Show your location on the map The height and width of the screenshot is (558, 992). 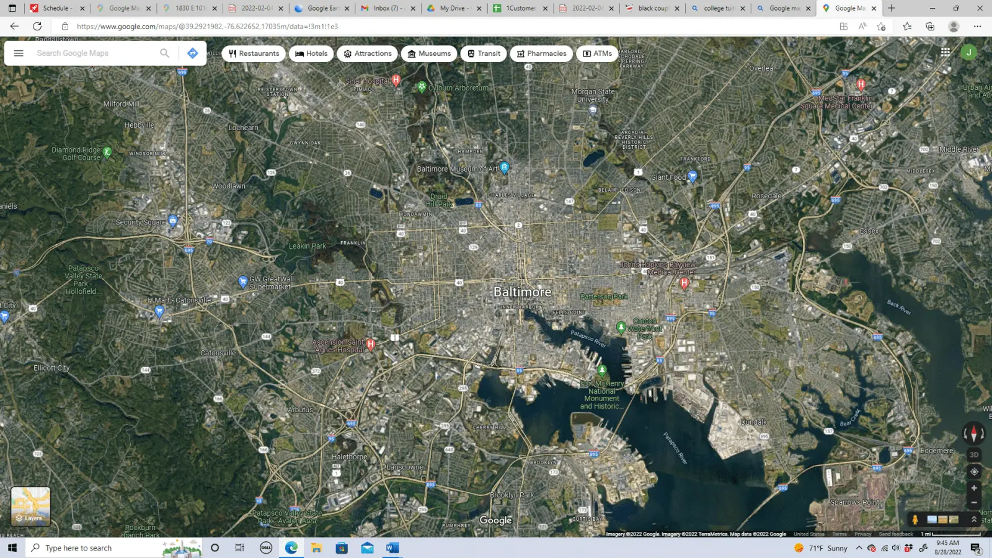tap(974, 472)
